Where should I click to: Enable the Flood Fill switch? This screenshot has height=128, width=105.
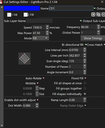click(85, 78)
